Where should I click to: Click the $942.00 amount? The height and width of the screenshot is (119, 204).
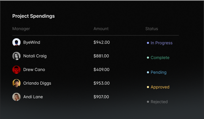coord(101,42)
